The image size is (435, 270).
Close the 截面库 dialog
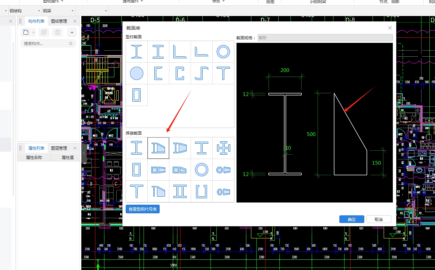(390, 28)
